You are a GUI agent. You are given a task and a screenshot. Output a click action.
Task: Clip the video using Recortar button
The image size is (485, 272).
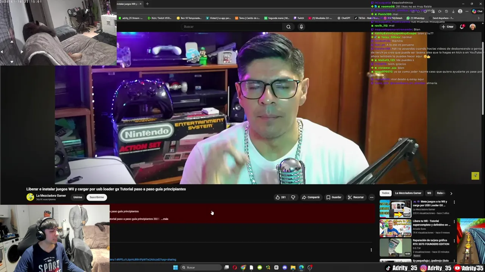(x=355, y=197)
